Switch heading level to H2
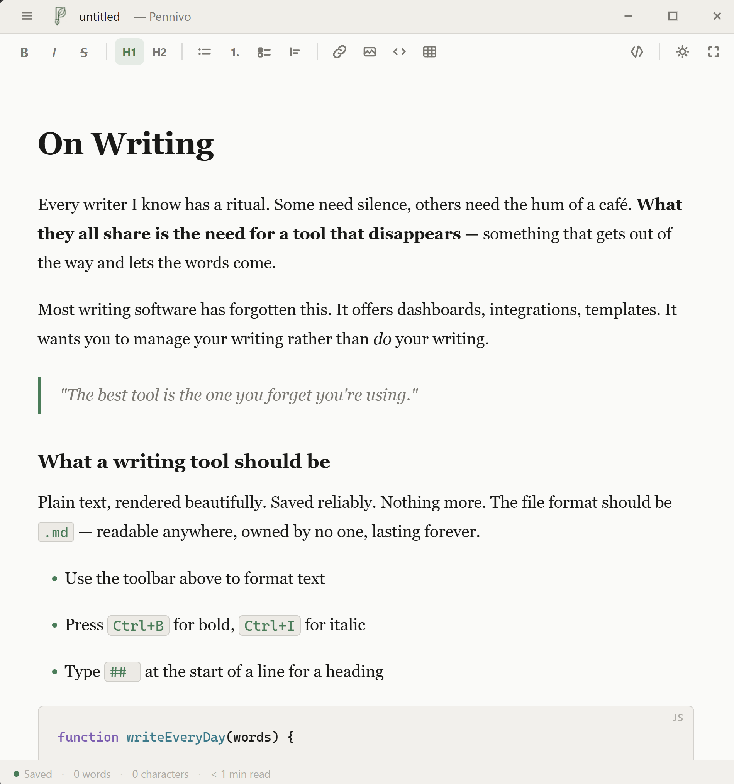Screen dimensions: 734x784 point(159,52)
